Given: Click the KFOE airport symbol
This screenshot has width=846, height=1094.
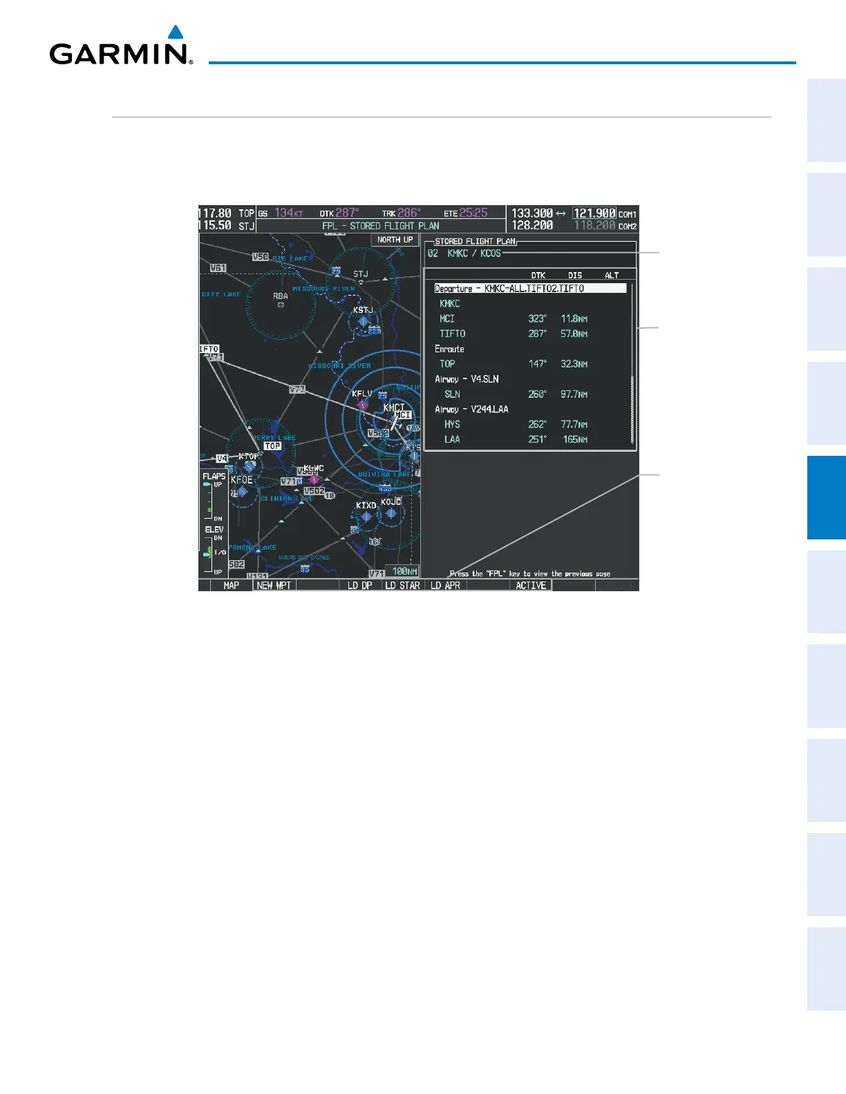Looking at the screenshot, I should (x=242, y=491).
